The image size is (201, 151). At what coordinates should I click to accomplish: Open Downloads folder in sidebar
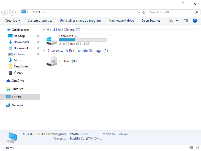(21, 42)
